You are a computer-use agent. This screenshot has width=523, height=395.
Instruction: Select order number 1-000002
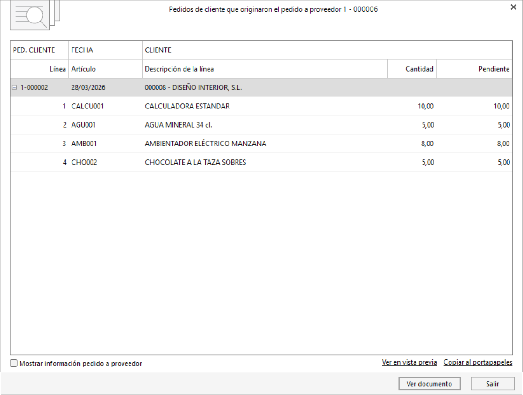[x=34, y=87]
